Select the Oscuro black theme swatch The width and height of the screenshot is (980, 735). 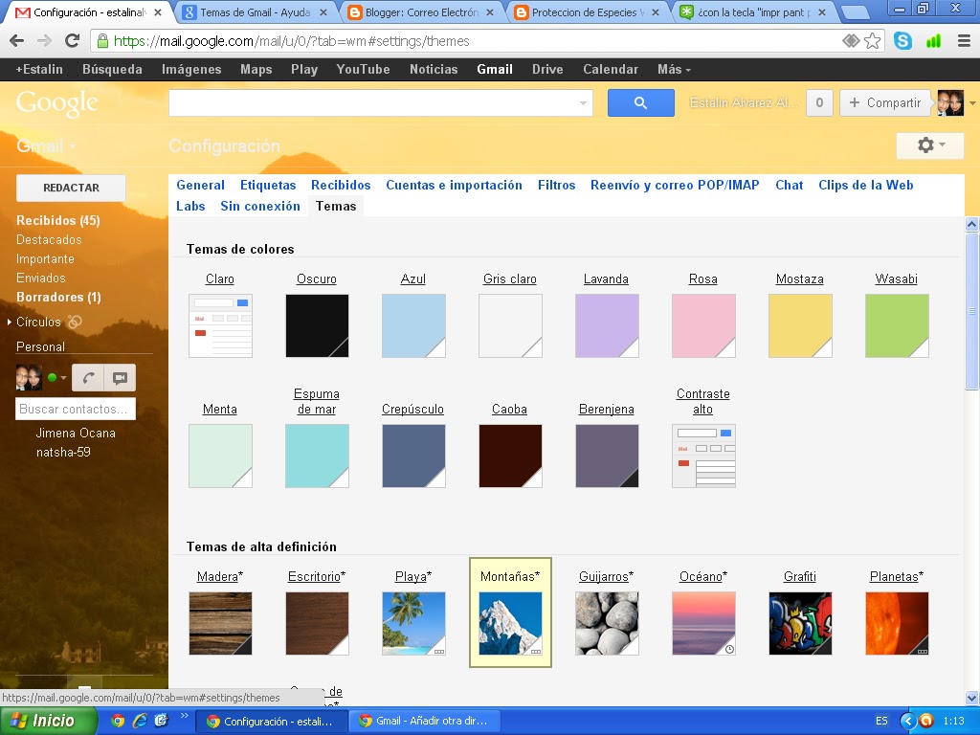[x=317, y=325]
